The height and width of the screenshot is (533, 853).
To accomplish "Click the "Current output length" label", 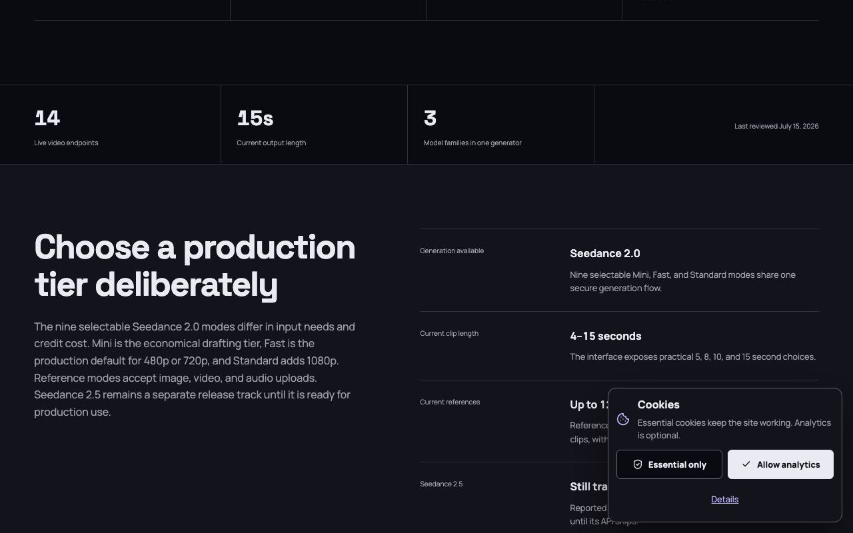I will click(271, 143).
